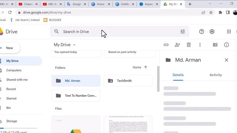The height and width of the screenshot is (133, 237).
Task: Open the Google apps grid icon
Action: (x=229, y=31)
